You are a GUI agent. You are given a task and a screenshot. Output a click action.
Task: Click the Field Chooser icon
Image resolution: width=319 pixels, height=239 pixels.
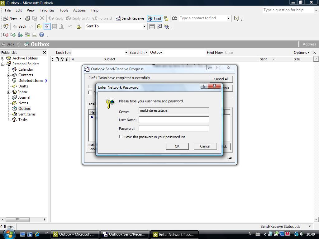(x=152, y=26)
